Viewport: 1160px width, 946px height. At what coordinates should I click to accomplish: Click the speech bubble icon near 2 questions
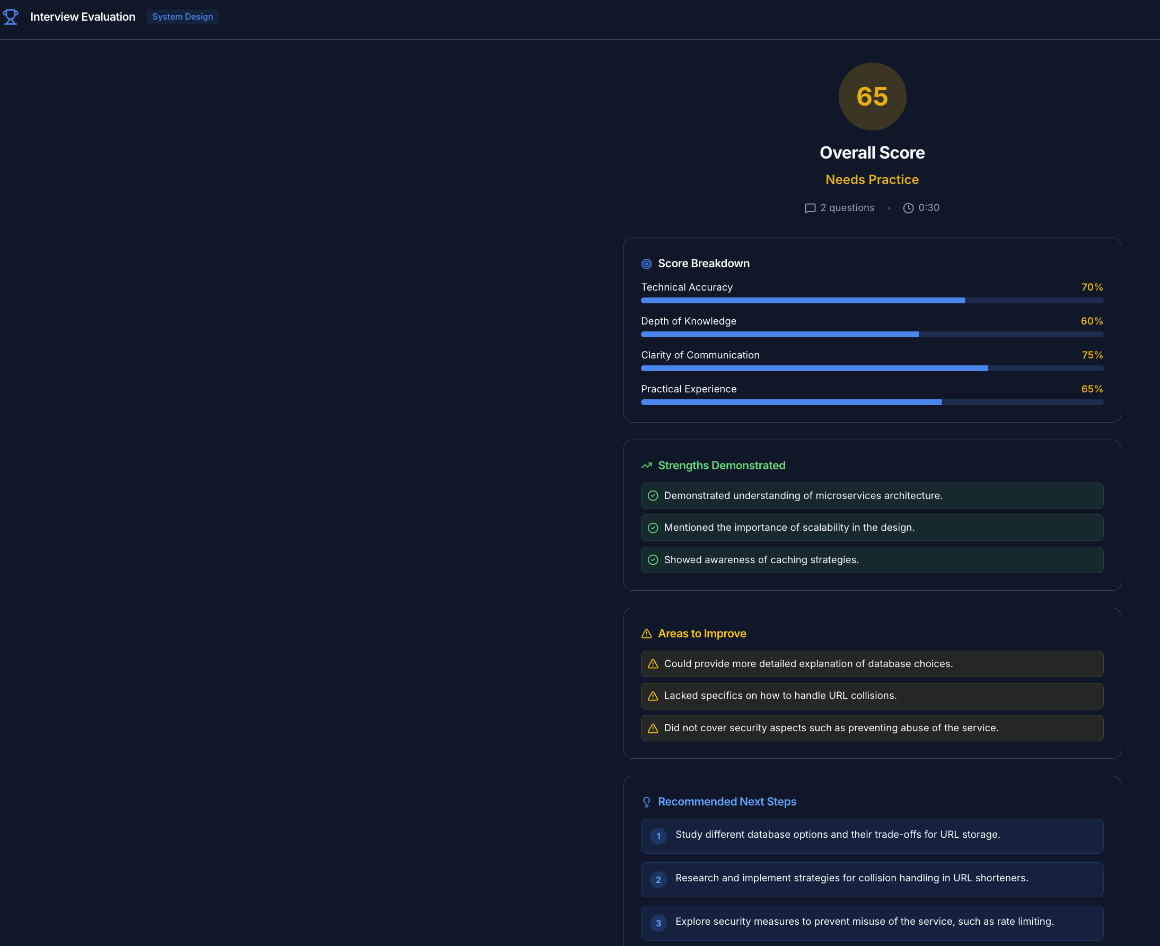[811, 208]
